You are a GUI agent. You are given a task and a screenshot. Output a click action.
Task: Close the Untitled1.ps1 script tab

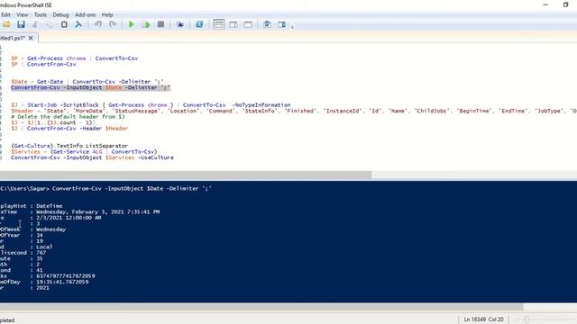(x=31, y=38)
